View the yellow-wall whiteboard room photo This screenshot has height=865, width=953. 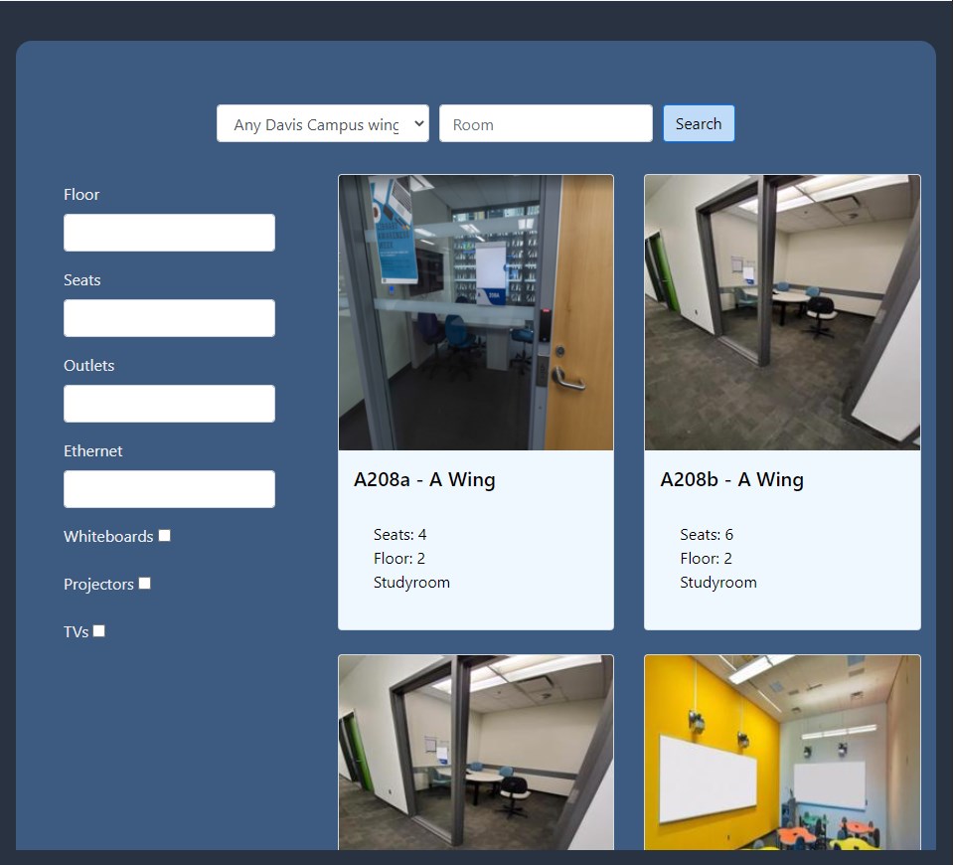(x=782, y=753)
